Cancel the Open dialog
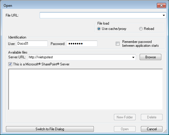The image size is (169, 135). (152, 129)
